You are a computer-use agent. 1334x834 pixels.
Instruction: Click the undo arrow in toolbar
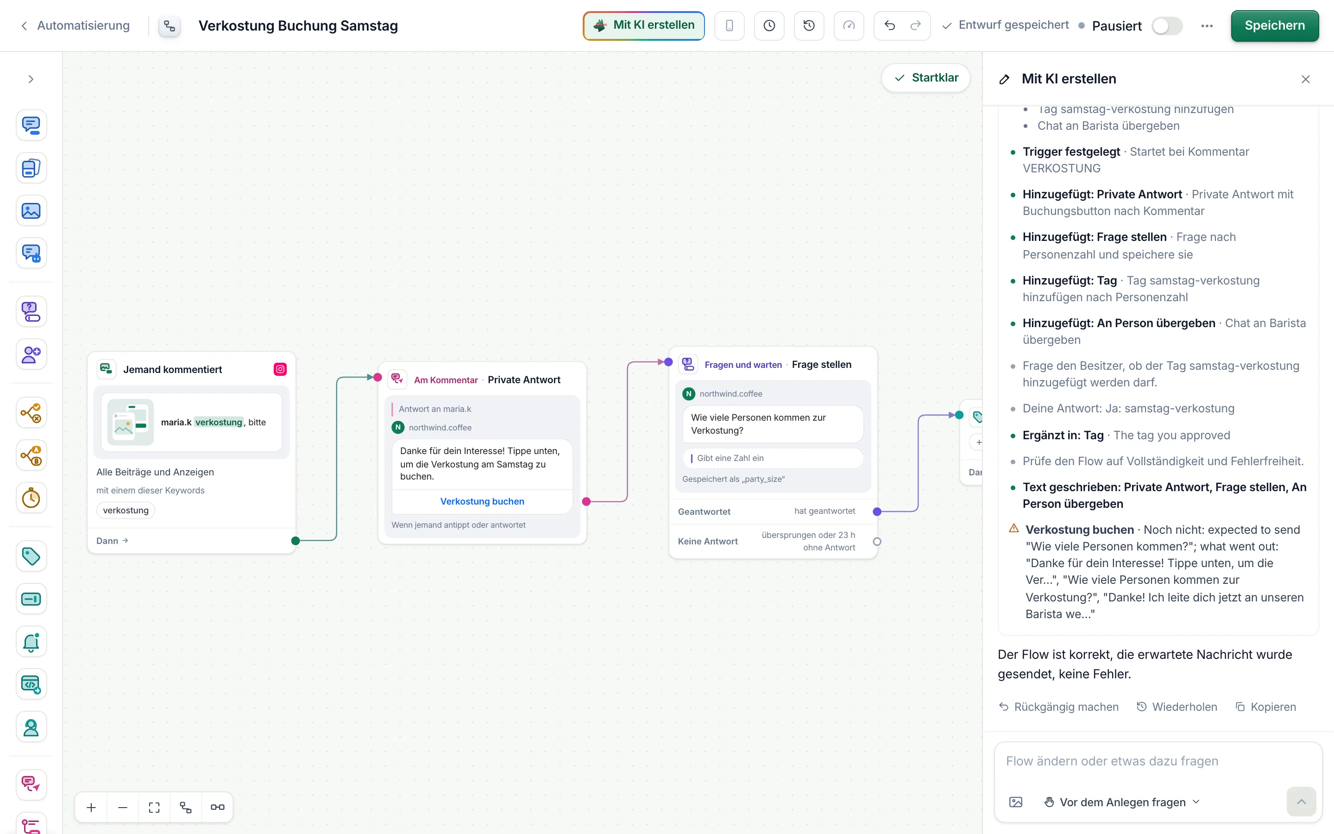tap(889, 26)
